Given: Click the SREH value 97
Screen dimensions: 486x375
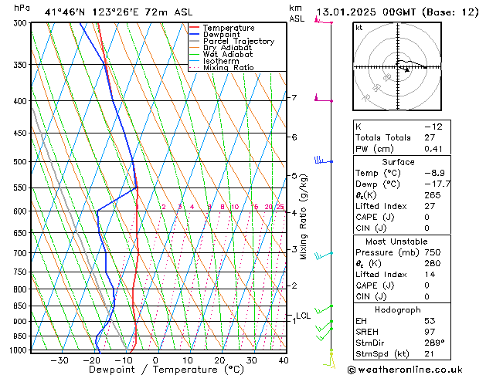Looking at the screenshot, I should [430, 332].
